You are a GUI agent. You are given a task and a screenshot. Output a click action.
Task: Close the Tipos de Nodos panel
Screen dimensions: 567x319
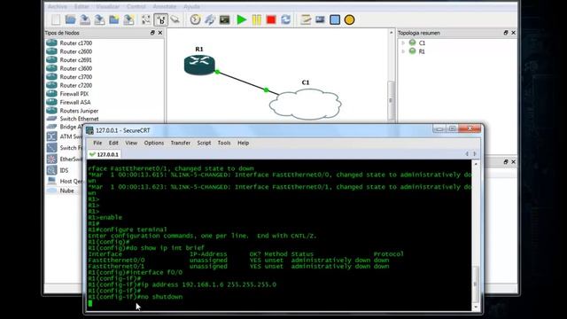click(x=160, y=33)
